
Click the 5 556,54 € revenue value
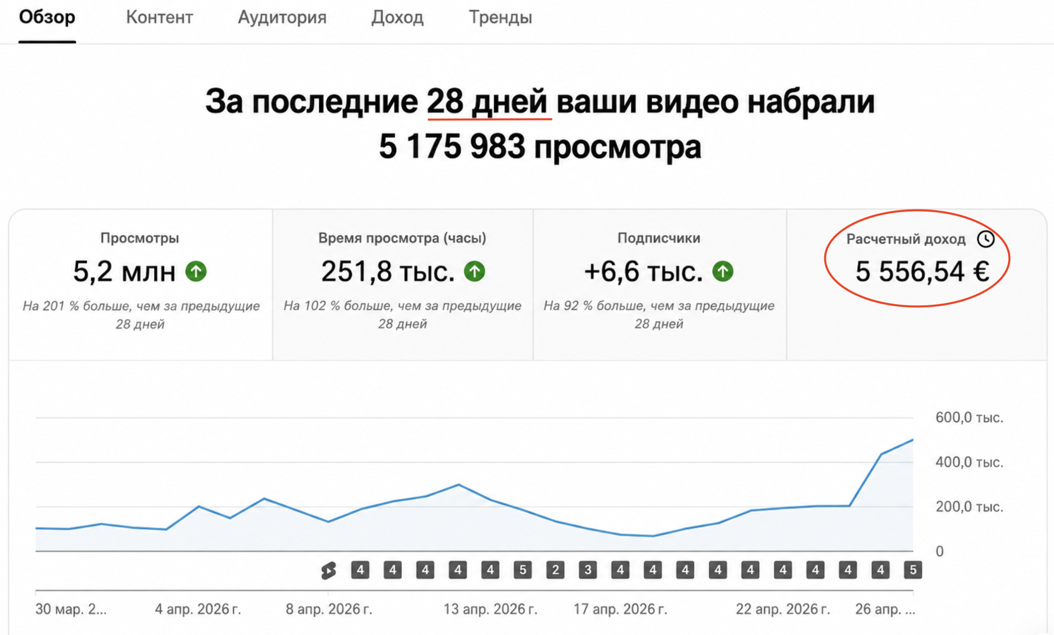(923, 271)
